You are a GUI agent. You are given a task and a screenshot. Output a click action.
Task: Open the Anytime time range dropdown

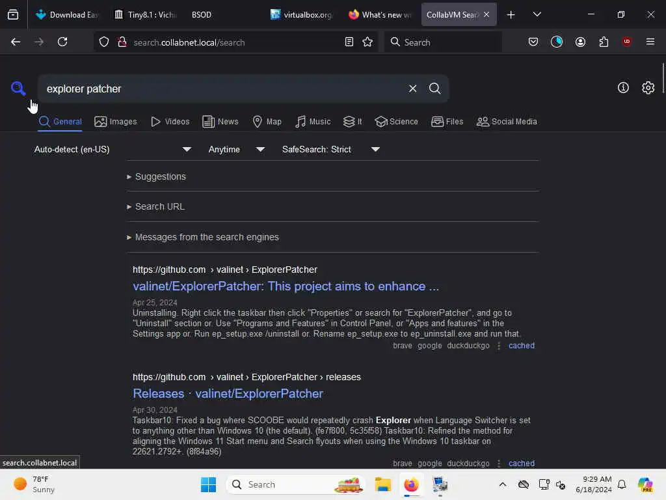(x=237, y=149)
